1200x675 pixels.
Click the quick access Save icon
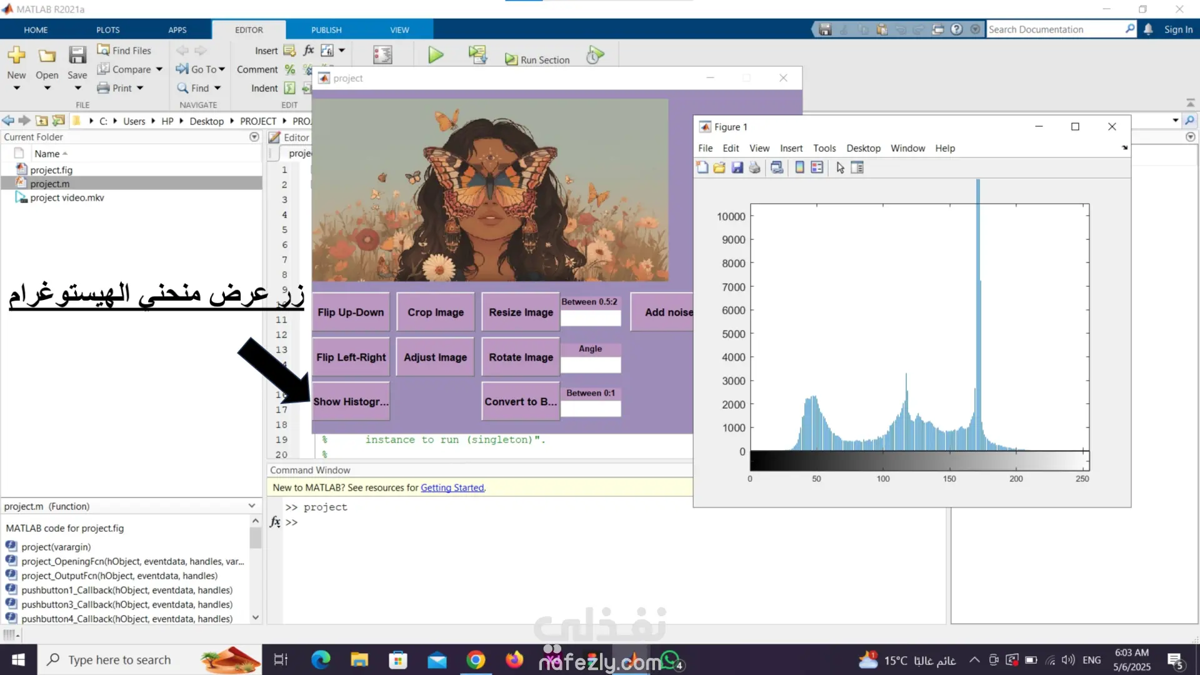825,29
